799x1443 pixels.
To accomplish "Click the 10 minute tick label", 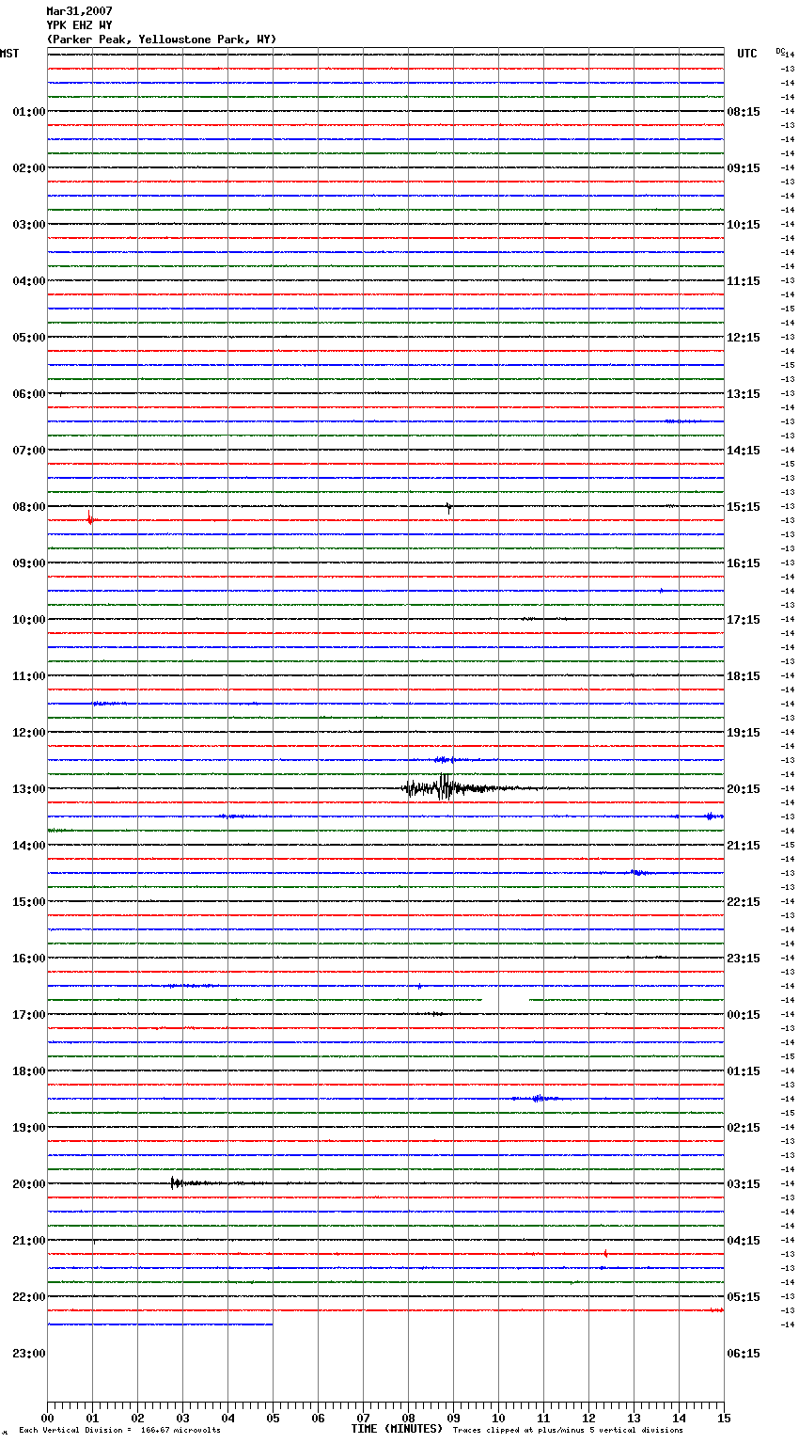I will pyautogui.click(x=498, y=1419).
